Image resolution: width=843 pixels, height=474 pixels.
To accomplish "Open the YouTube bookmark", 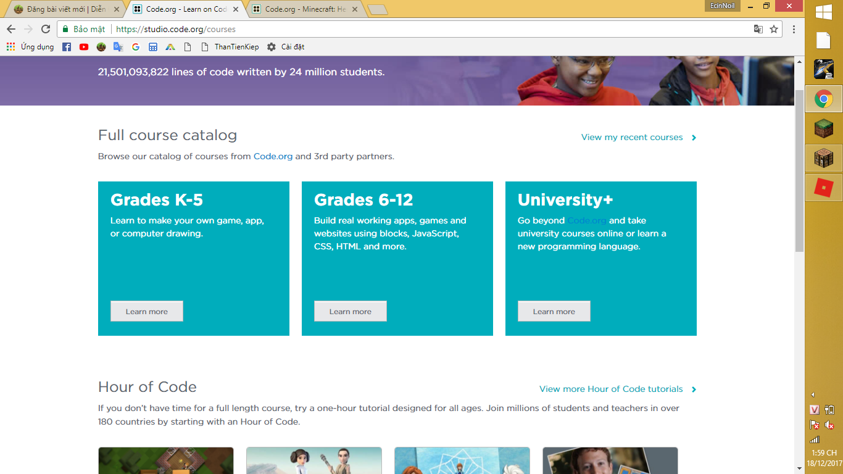I will click(84, 47).
